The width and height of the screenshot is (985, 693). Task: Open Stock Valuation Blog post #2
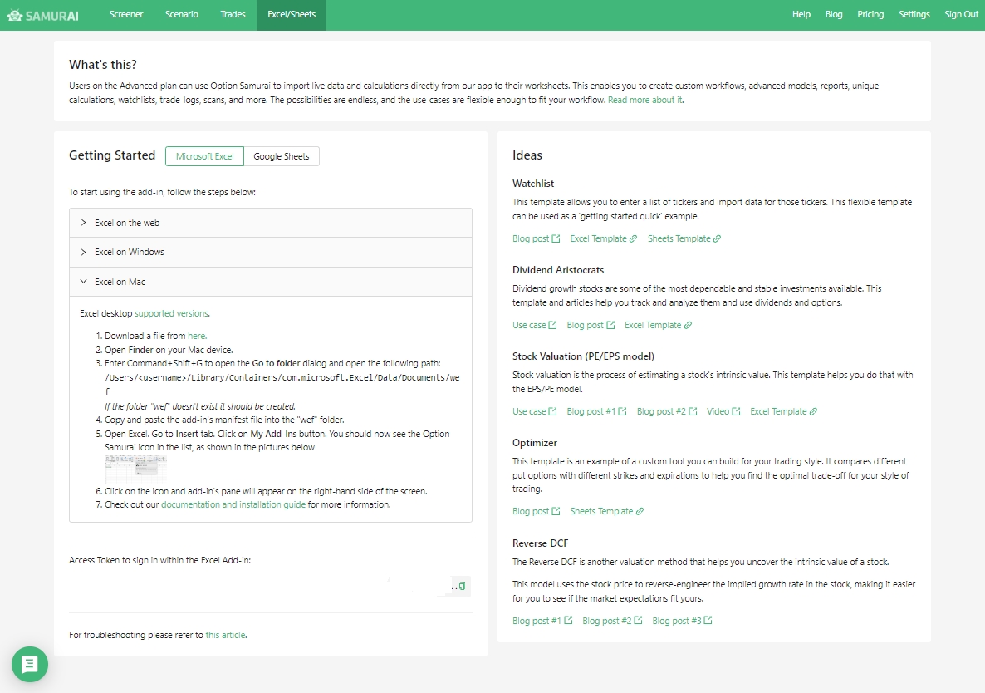tap(667, 411)
